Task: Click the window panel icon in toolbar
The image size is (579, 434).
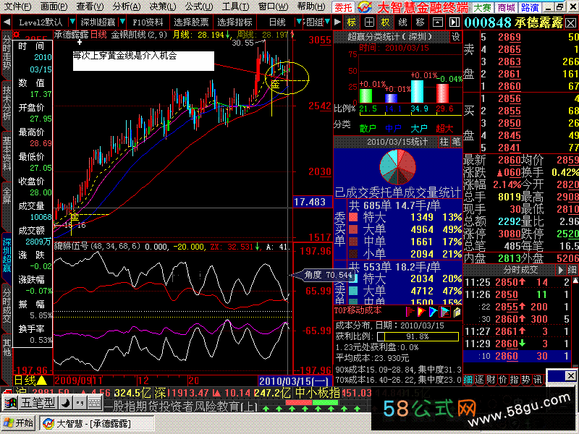Action: 438,22
